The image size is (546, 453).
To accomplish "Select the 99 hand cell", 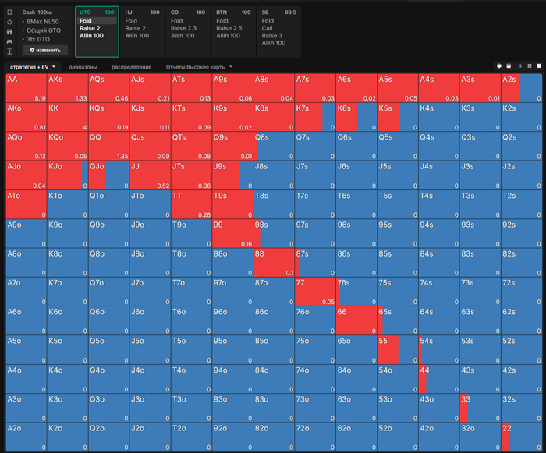I will point(232,234).
